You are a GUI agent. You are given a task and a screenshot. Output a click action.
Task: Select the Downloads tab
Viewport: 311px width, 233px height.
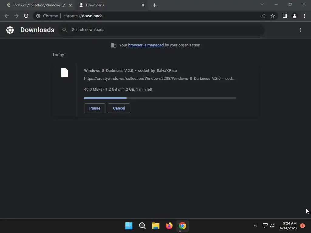(112, 5)
